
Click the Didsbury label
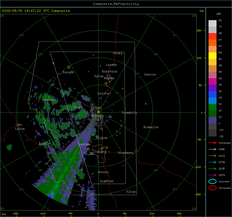[x=97, y=116]
